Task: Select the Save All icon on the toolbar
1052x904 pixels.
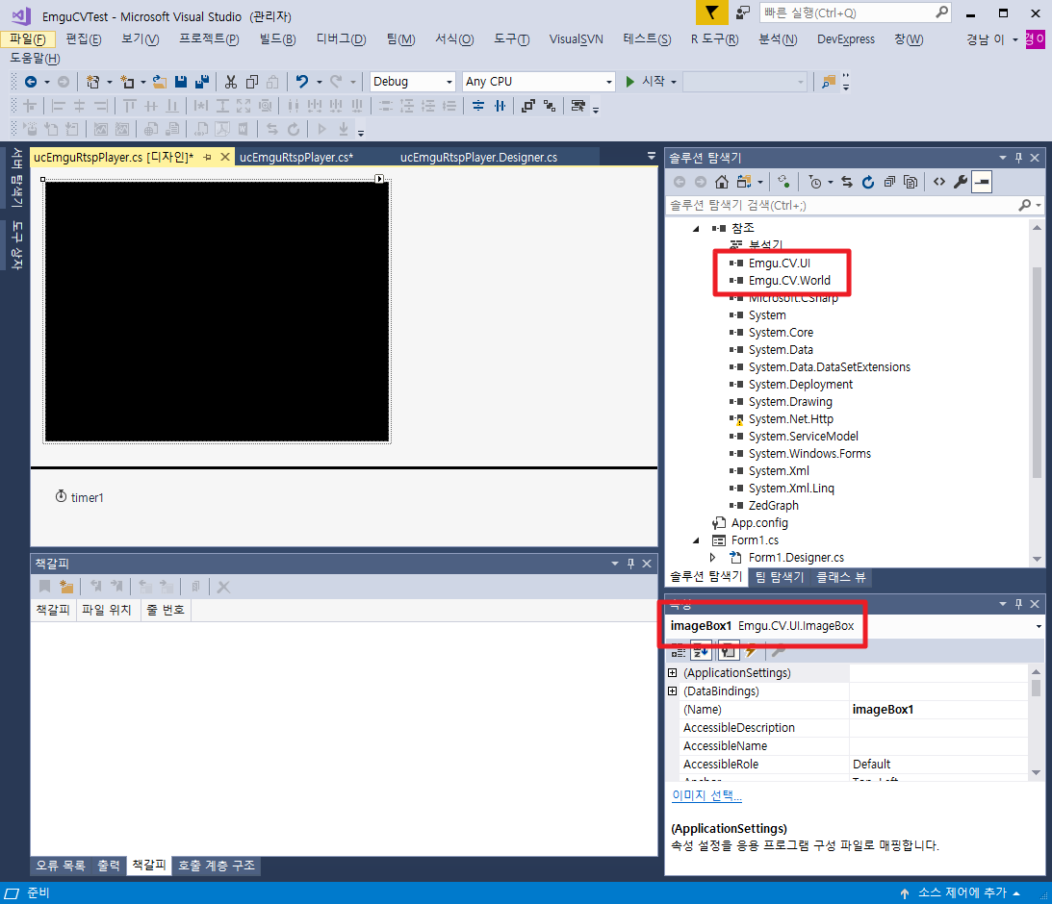Action: [204, 82]
